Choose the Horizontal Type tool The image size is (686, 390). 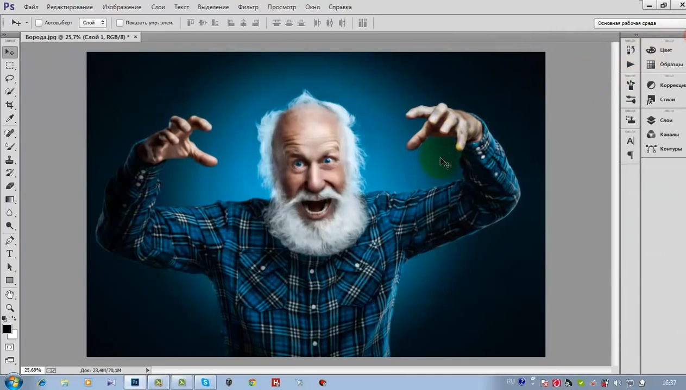point(10,254)
